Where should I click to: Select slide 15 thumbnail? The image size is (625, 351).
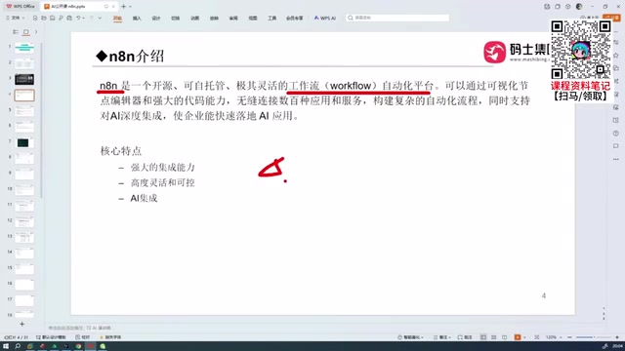pos(24,269)
